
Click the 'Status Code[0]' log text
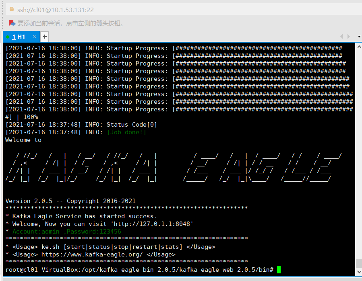click(x=132, y=125)
